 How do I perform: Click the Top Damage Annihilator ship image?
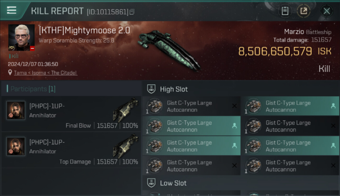pyautogui.click(x=126, y=146)
